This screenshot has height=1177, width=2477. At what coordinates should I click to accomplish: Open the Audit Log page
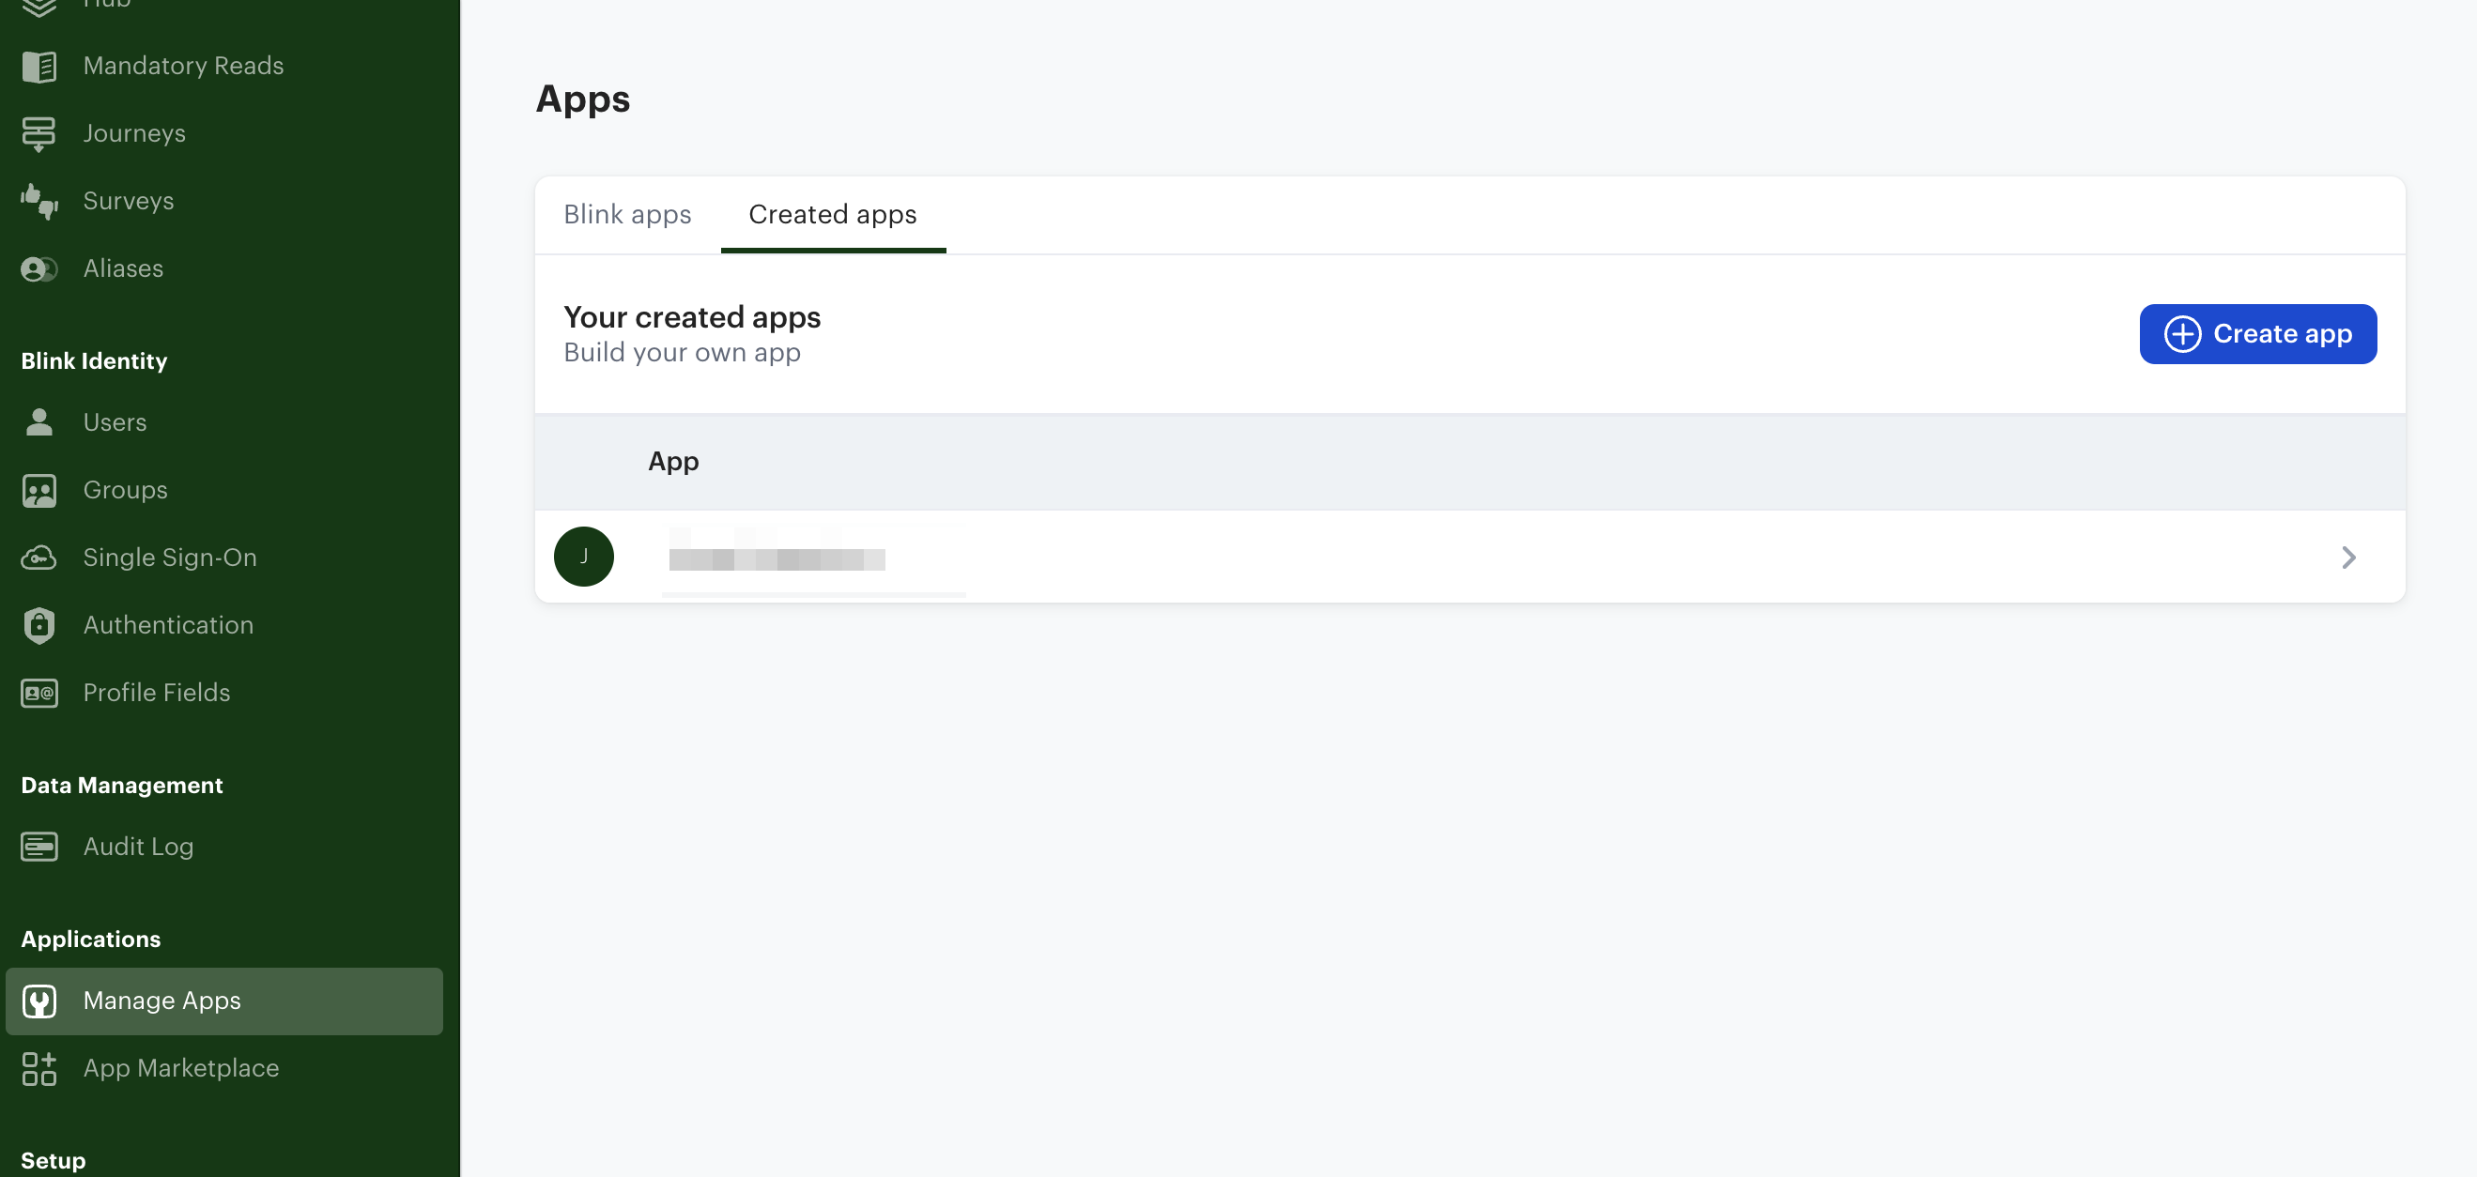point(138,847)
